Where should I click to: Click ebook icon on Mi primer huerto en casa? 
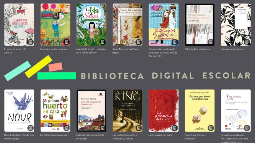66,128
